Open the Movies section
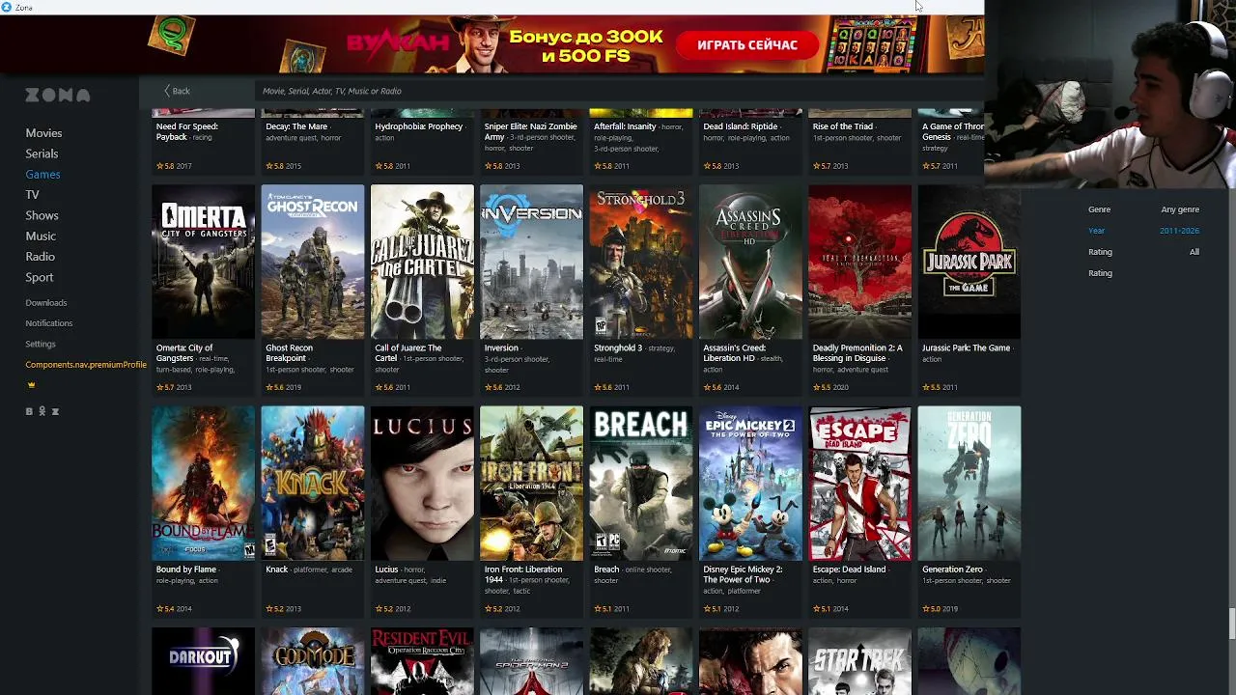 pyautogui.click(x=43, y=133)
